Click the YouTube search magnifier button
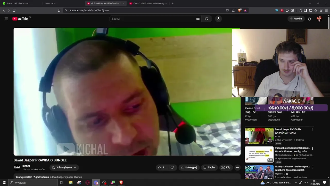This screenshot has height=186, width=330. coord(207,19)
